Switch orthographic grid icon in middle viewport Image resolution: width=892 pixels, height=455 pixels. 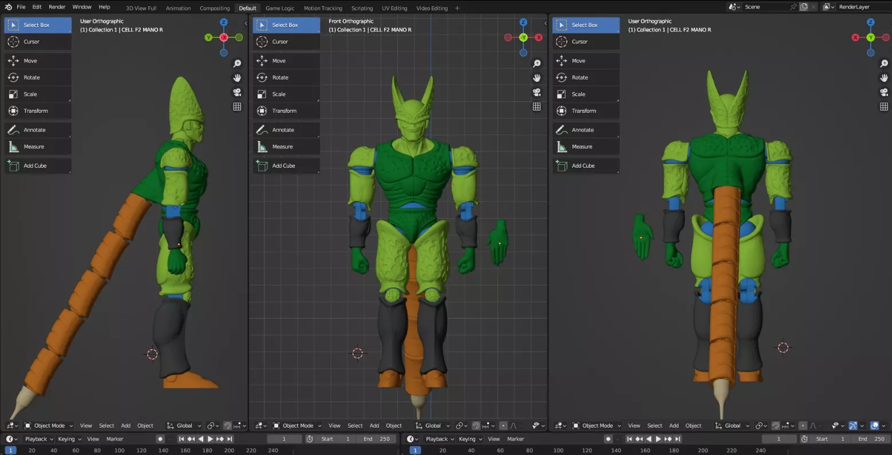[536, 106]
